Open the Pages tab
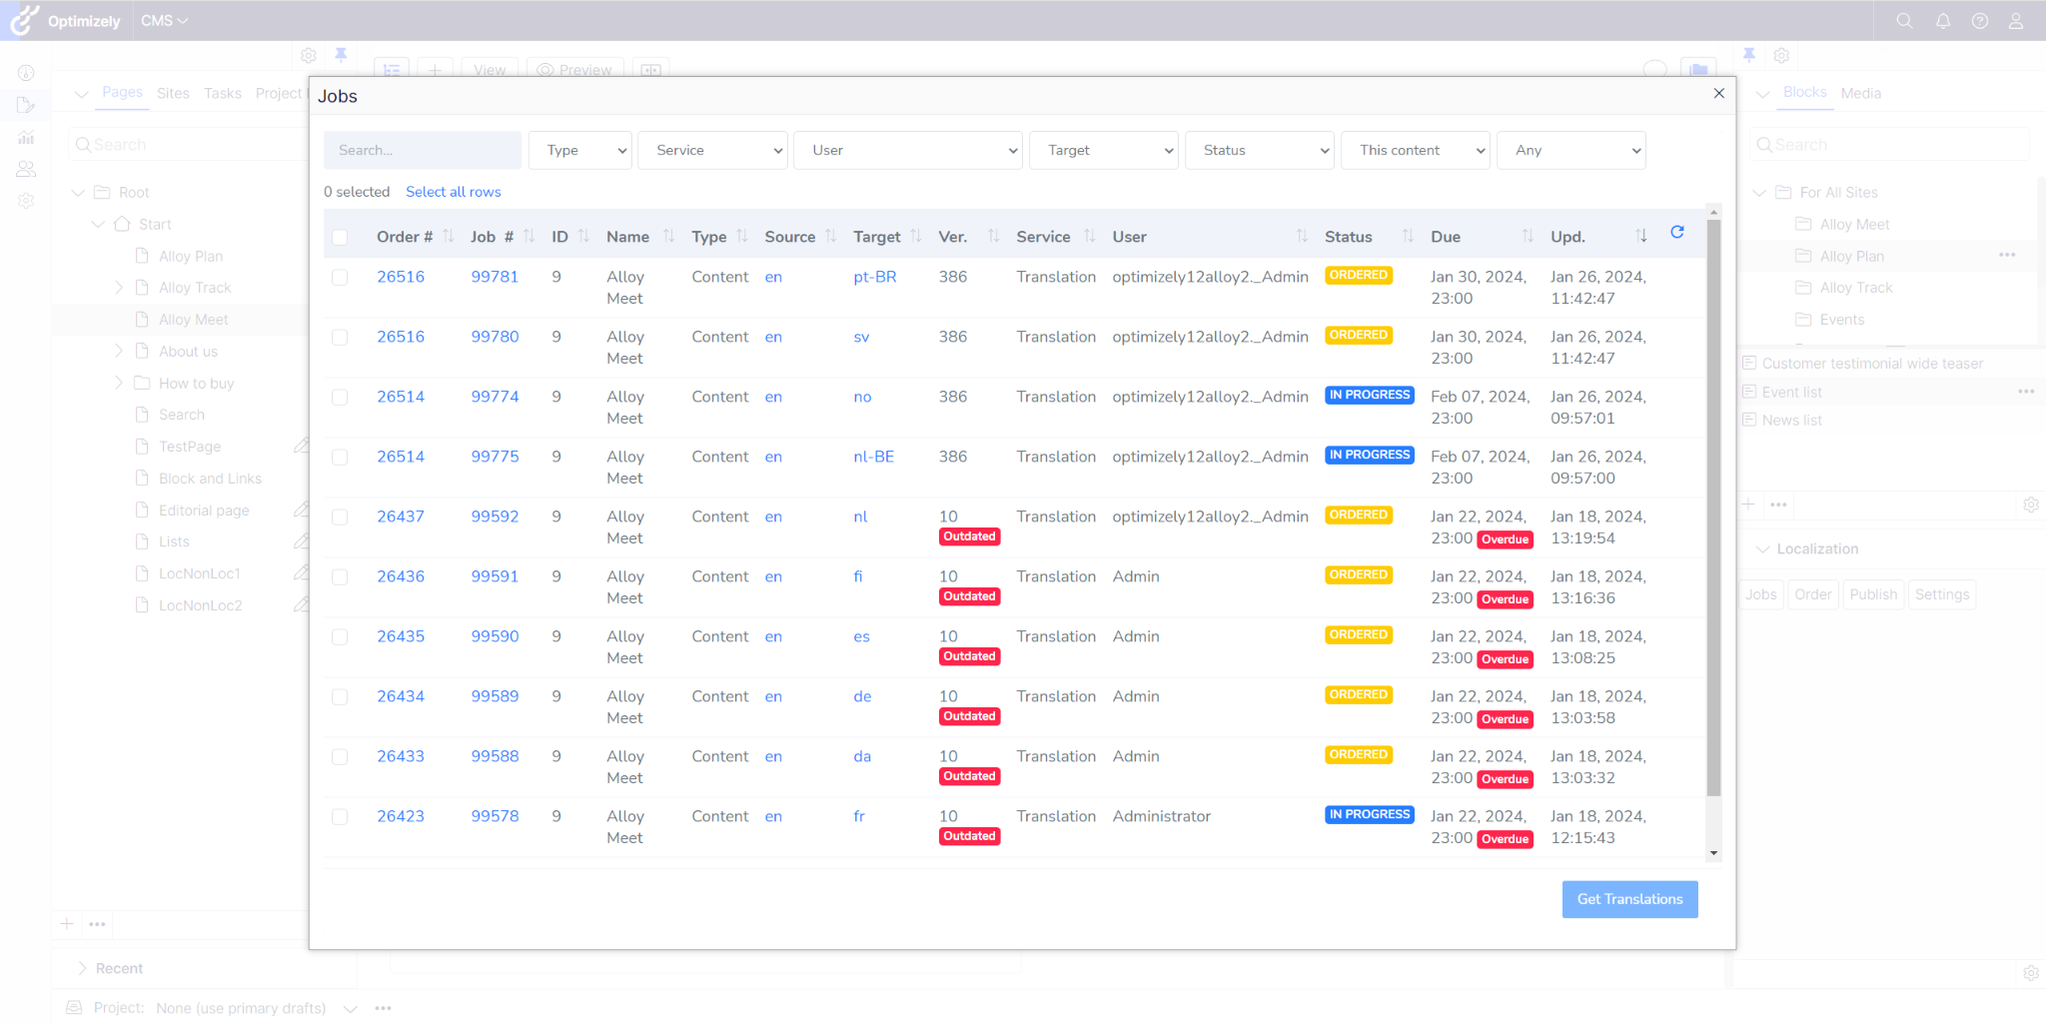The image size is (2046, 1024). click(x=122, y=92)
